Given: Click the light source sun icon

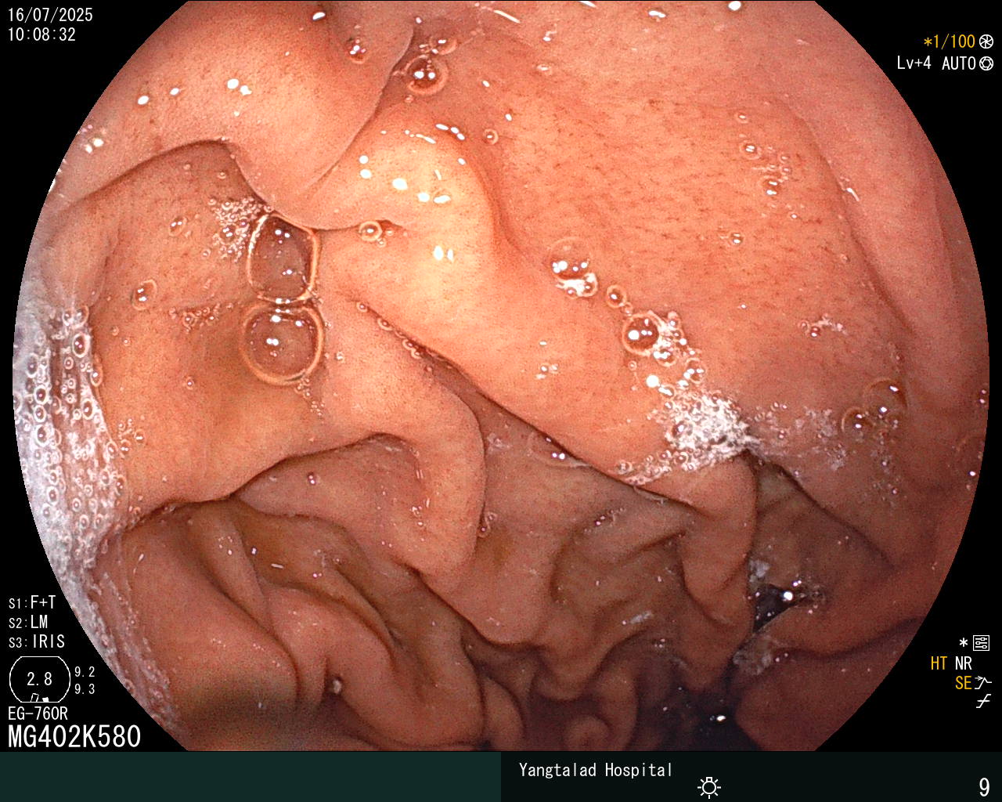Looking at the screenshot, I should (709, 786).
